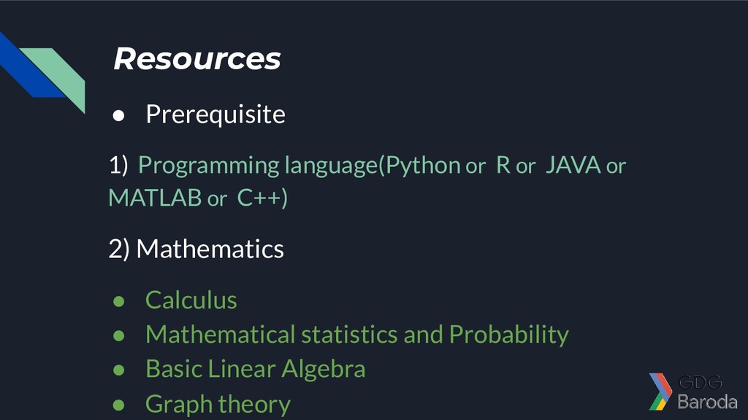This screenshot has width=748, height=420.
Task: Click the GDG Baroda chevron logo icon
Action: 660,392
